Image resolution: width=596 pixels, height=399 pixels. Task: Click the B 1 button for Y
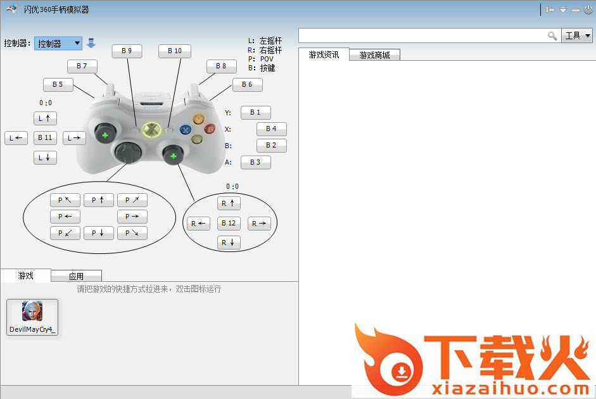[x=255, y=112]
